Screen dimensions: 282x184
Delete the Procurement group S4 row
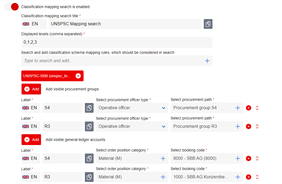(x=249, y=108)
